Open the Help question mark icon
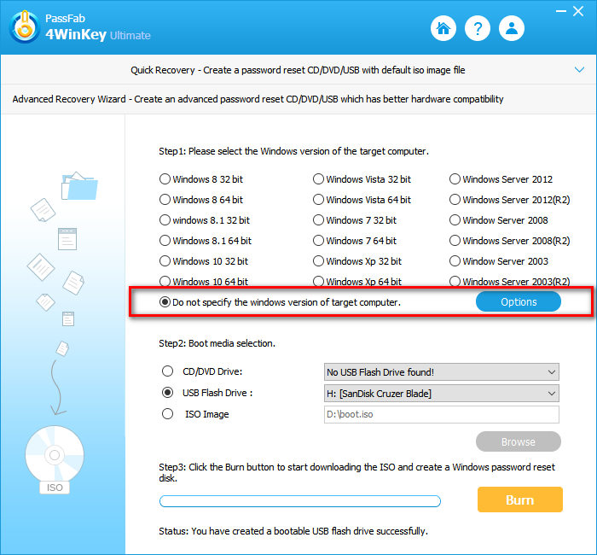The height and width of the screenshot is (555, 597). (x=478, y=28)
